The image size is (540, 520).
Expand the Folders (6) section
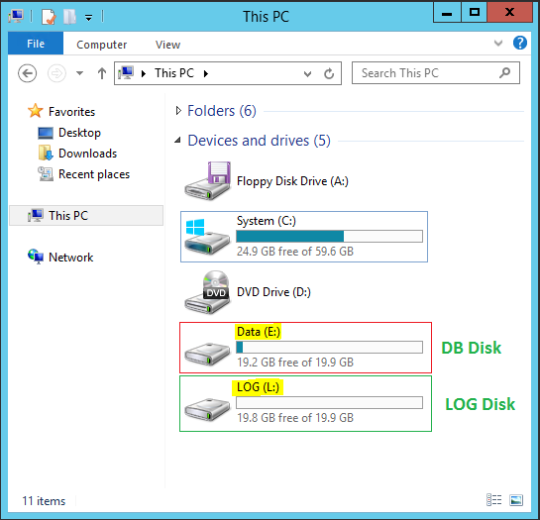pos(178,111)
